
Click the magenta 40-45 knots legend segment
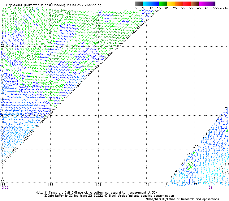click(x=203, y=4)
